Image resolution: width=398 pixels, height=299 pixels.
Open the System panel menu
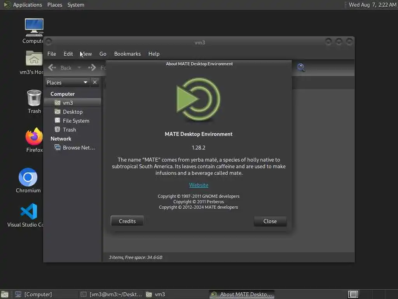[76, 5]
